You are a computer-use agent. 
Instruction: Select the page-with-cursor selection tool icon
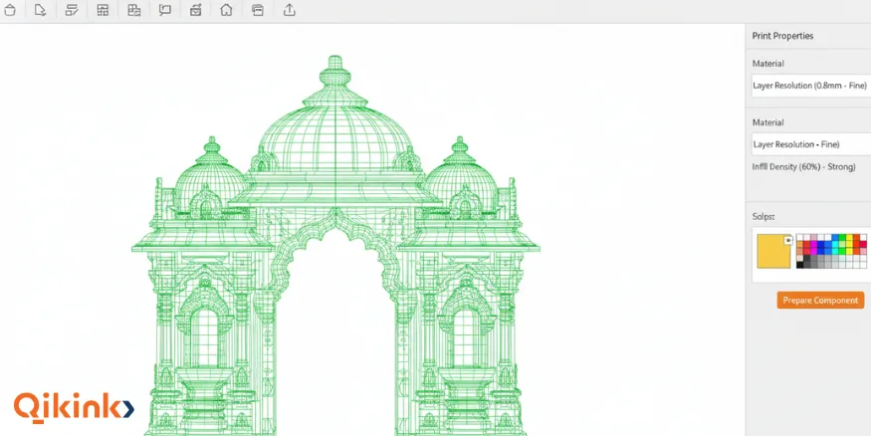pos(41,11)
